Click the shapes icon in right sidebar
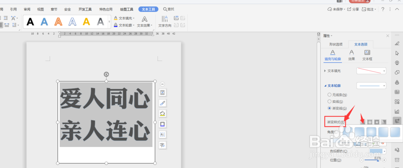The height and width of the screenshot is (168, 403). coord(397,73)
